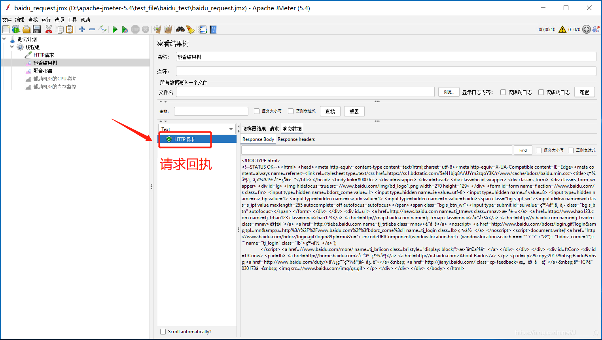Viewport: 602px width, 340px height.
Task: Reset search with yellow broom icon
Action: click(191, 29)
